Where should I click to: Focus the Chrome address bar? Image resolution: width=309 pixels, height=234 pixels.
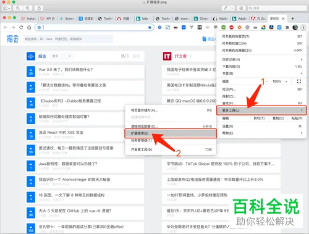pos(95,27)
